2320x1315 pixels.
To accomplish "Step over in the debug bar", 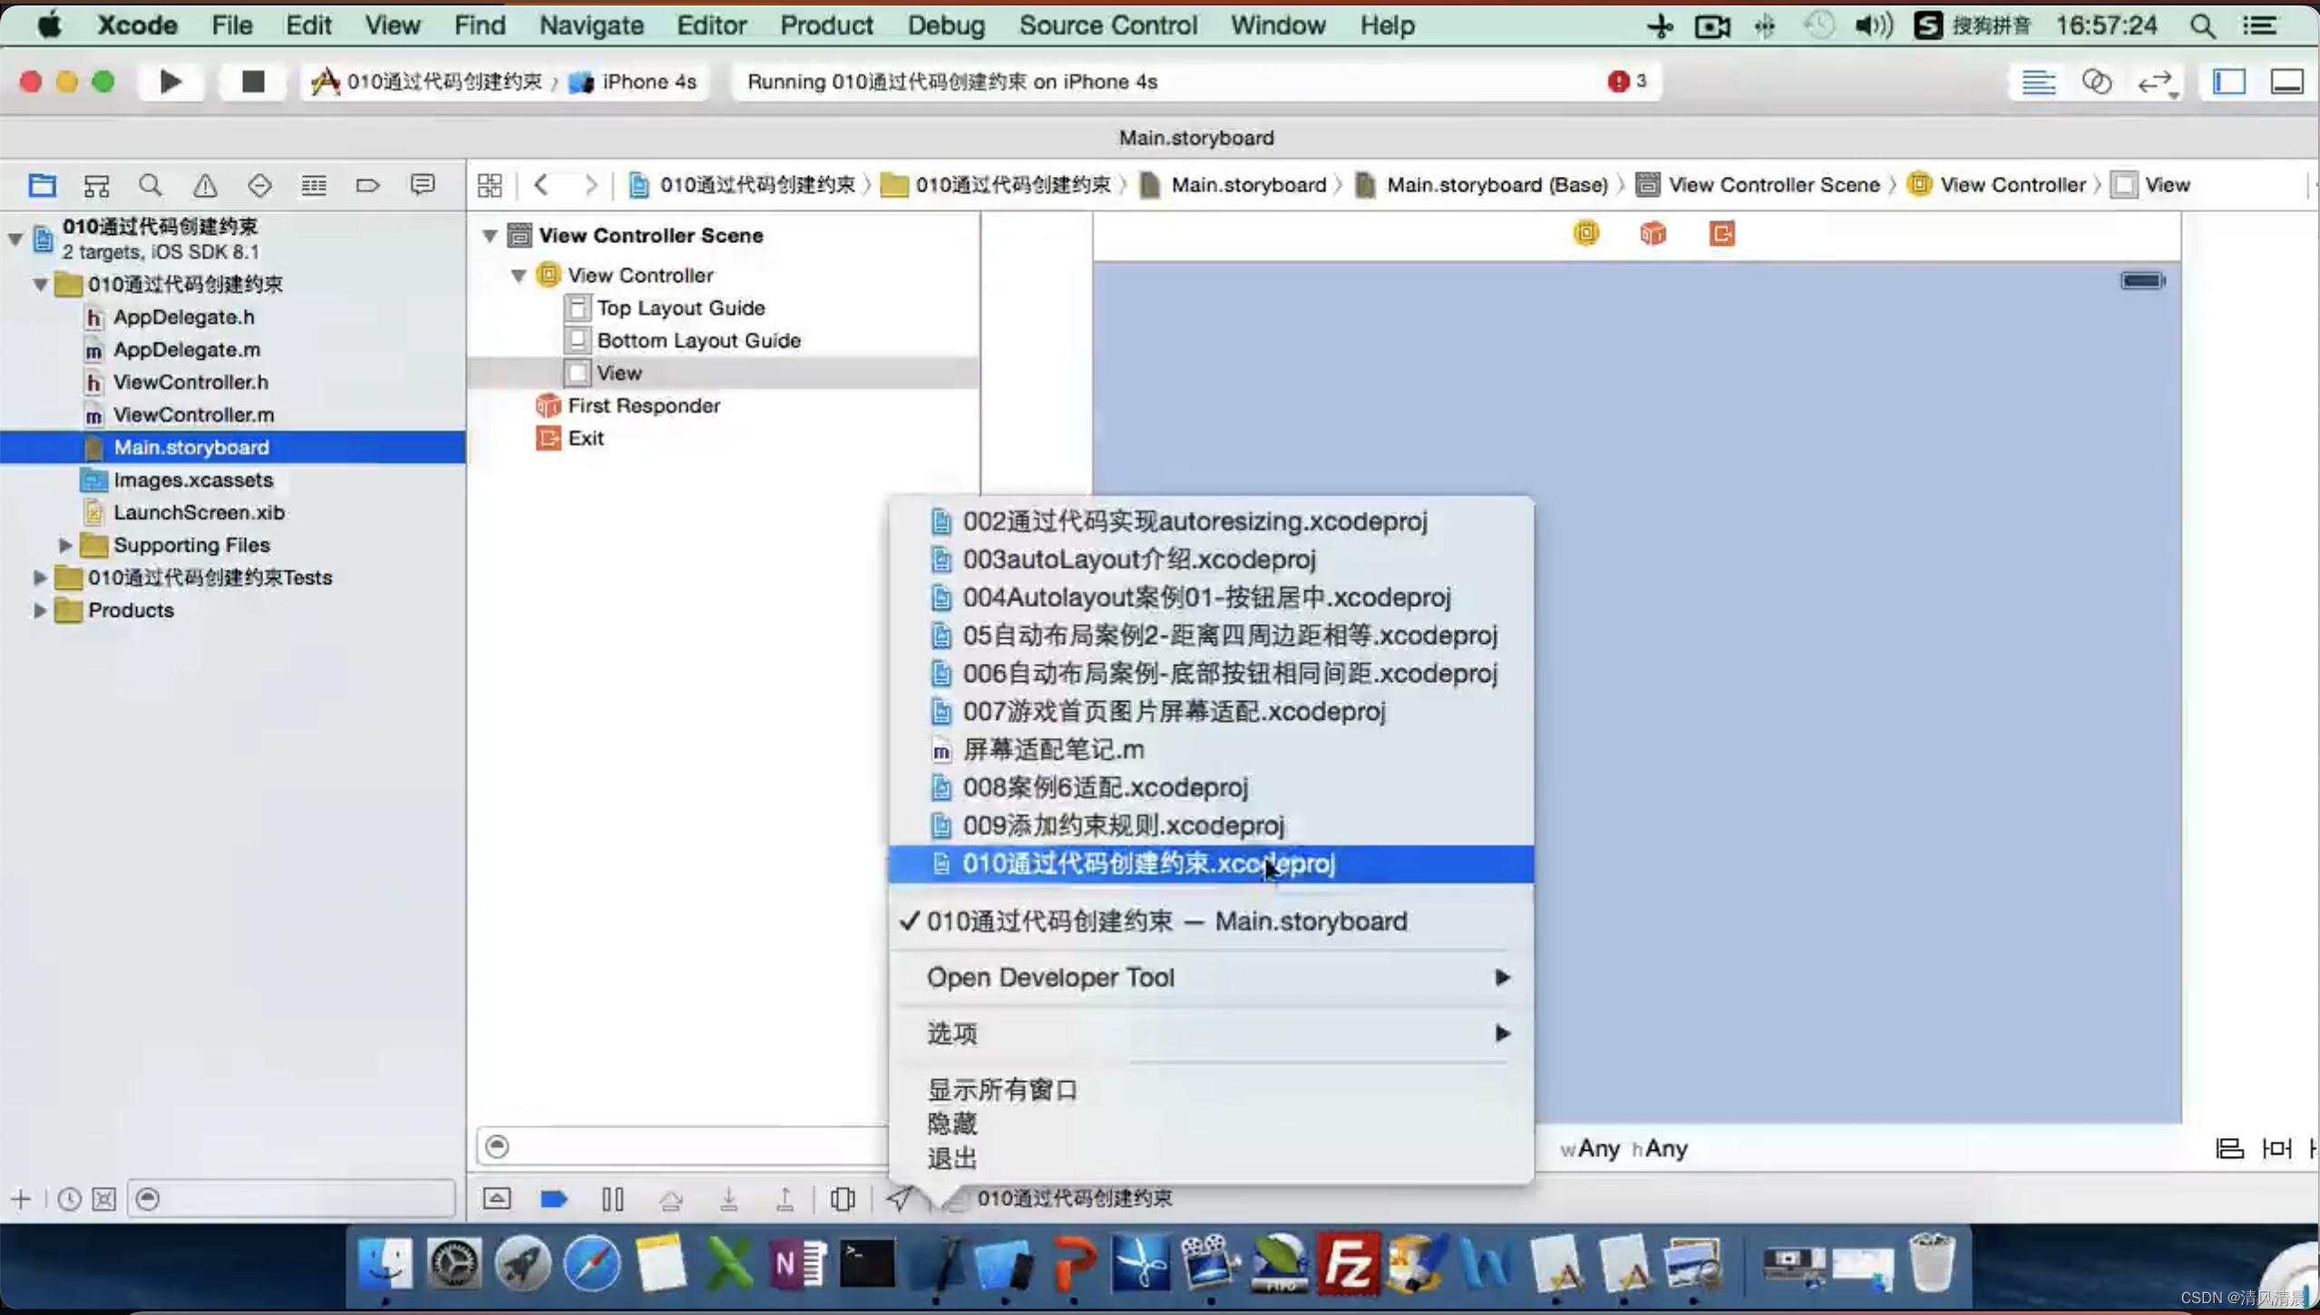I will coord(671,1200).
